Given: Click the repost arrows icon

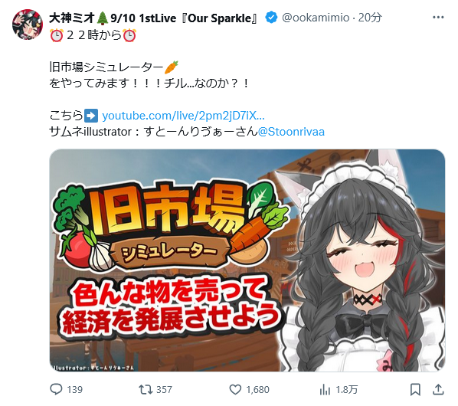Looking at the screenshot, I should point(146,389).
